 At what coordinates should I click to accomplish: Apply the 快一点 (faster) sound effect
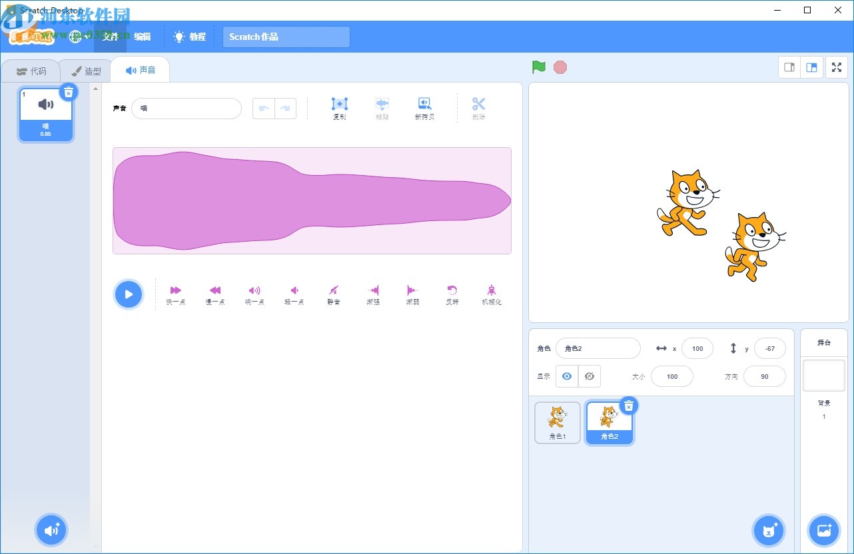click(175, 294)
